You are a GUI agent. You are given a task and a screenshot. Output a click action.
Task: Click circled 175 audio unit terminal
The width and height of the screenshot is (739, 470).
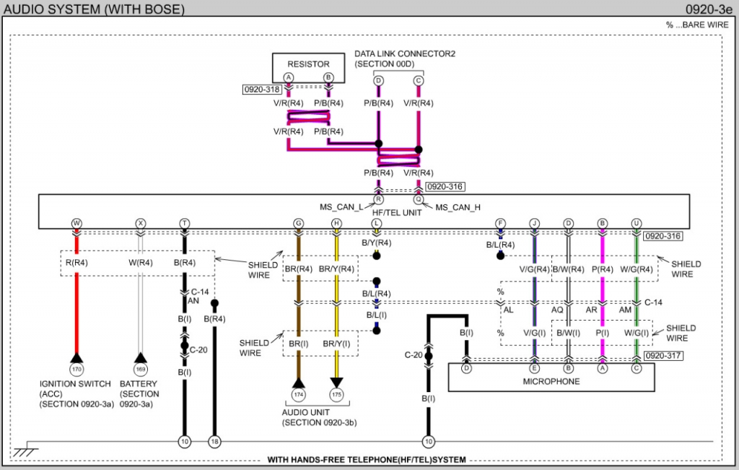pos(336,395)
